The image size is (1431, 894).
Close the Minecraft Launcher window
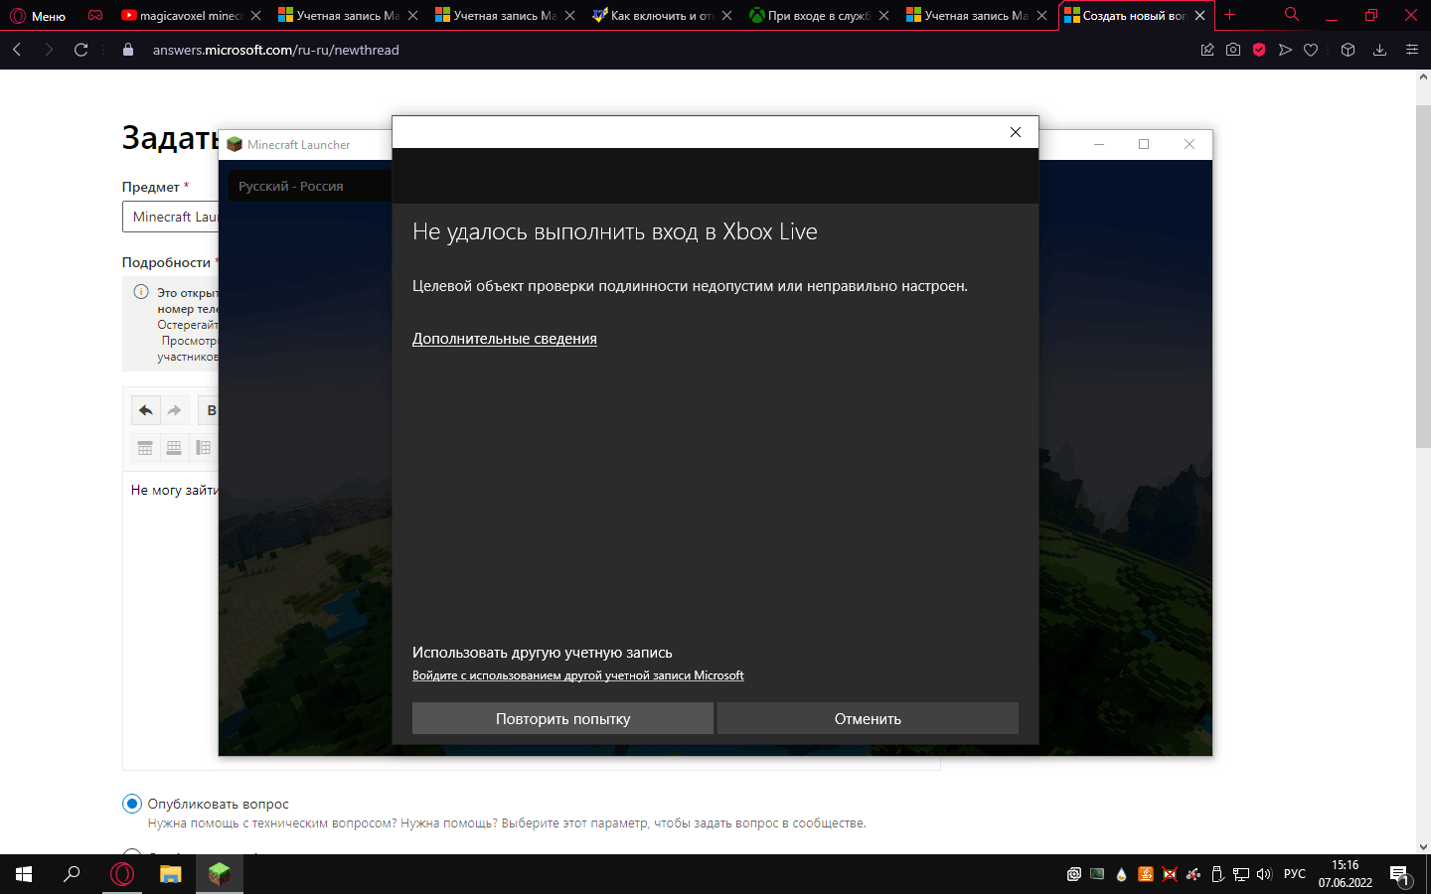click(1190, 144)
